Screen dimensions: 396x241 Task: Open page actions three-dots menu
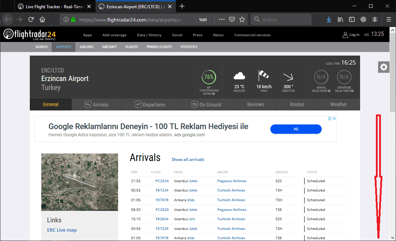(222, 19)
